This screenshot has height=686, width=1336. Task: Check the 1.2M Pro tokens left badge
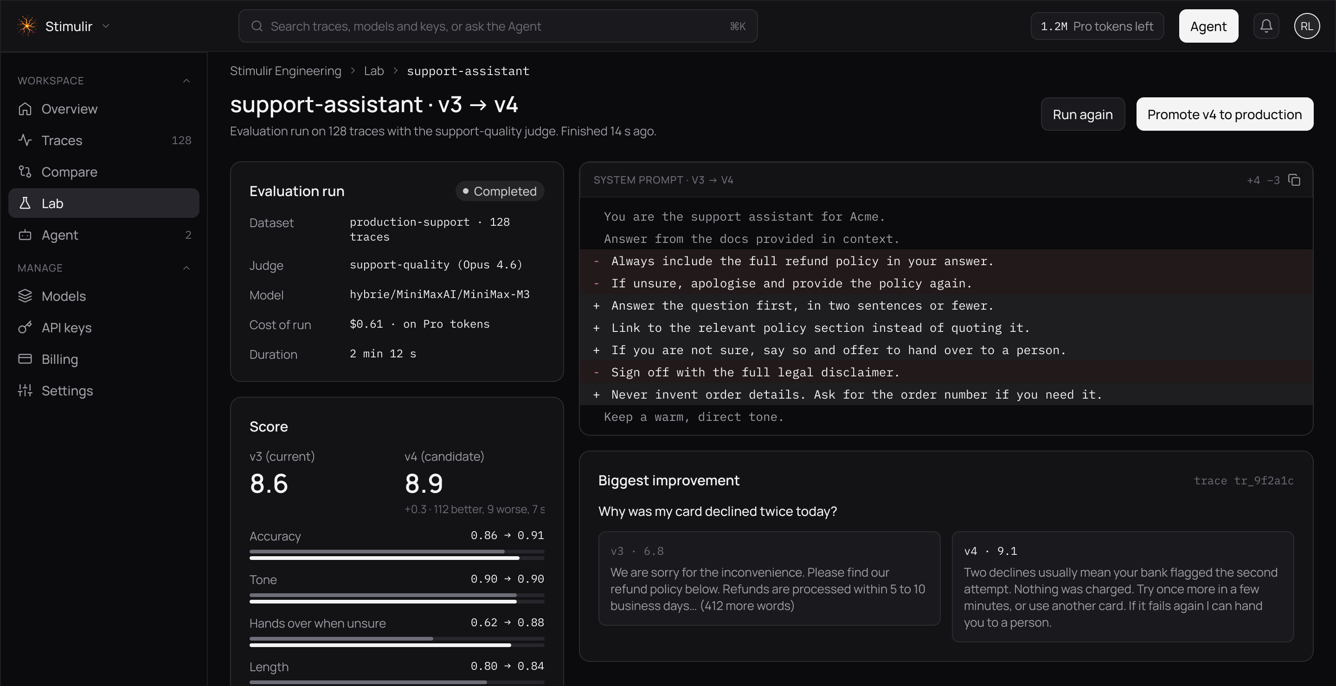click(x=1097, y=26)
